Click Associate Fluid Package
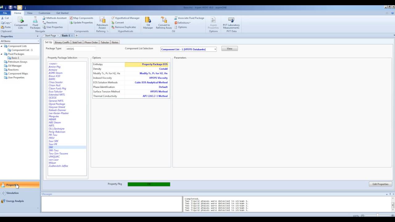 (189, 18)
